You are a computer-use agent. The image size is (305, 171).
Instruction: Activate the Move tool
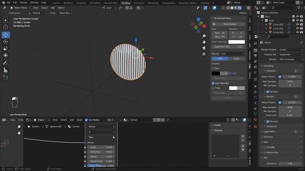click(x=6, y=35)
